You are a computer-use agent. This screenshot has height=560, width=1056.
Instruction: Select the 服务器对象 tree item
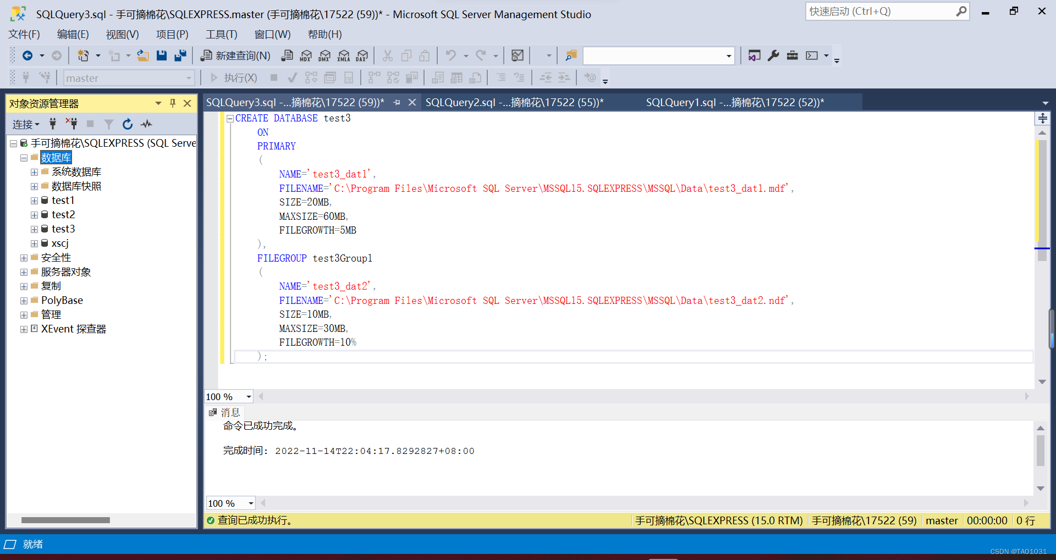click(x=66, y=272)
